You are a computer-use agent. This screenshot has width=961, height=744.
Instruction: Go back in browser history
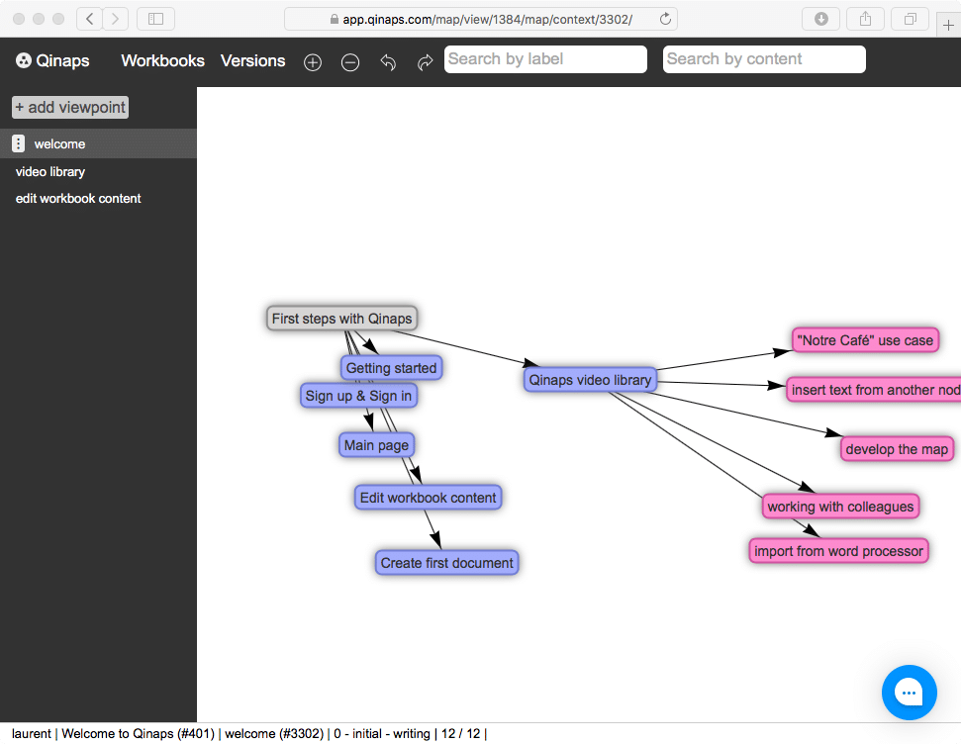point(89,19)
